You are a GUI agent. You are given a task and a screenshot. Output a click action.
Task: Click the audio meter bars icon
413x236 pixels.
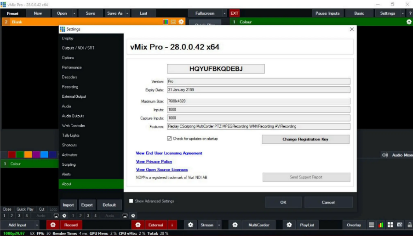click(381, 225)
